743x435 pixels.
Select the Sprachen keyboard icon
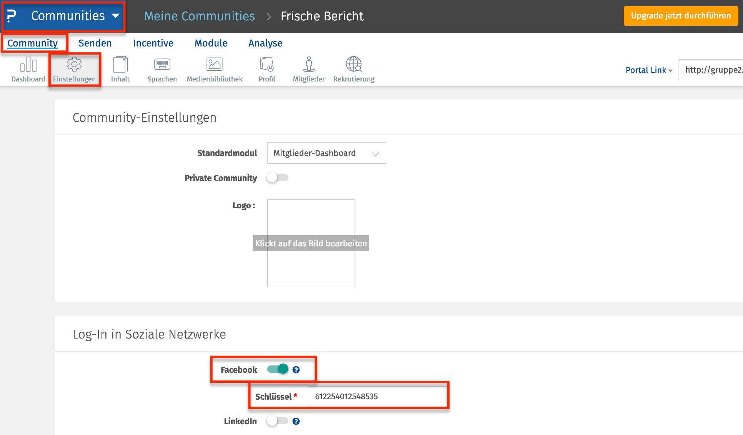coord(162,65)
